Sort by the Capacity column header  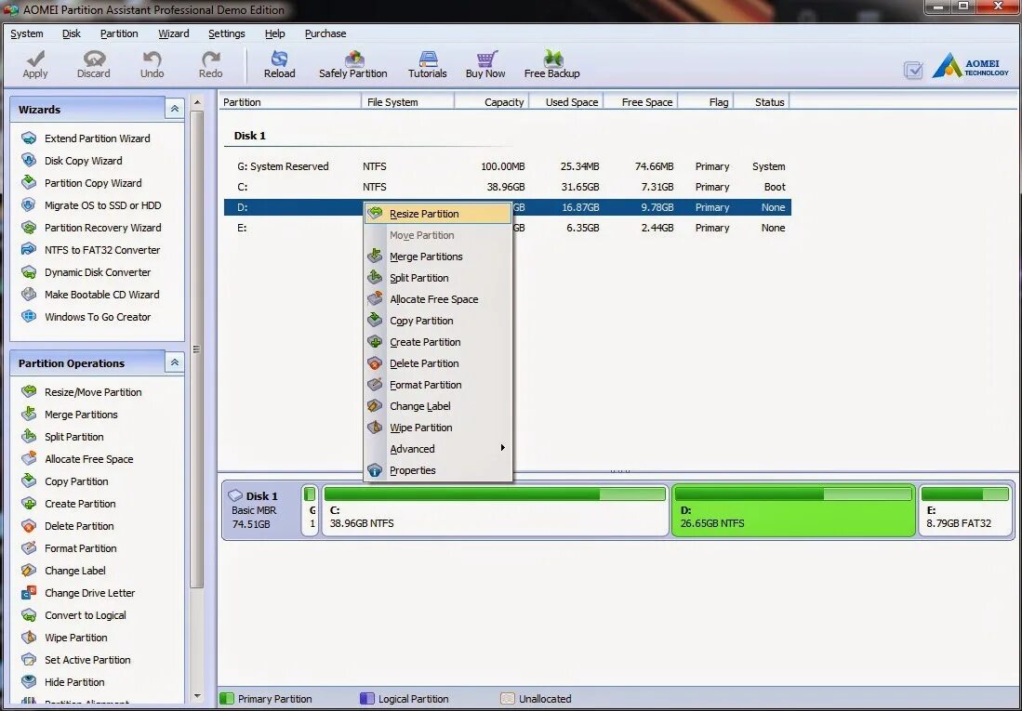pyautogui.click(x=491, y=102)
